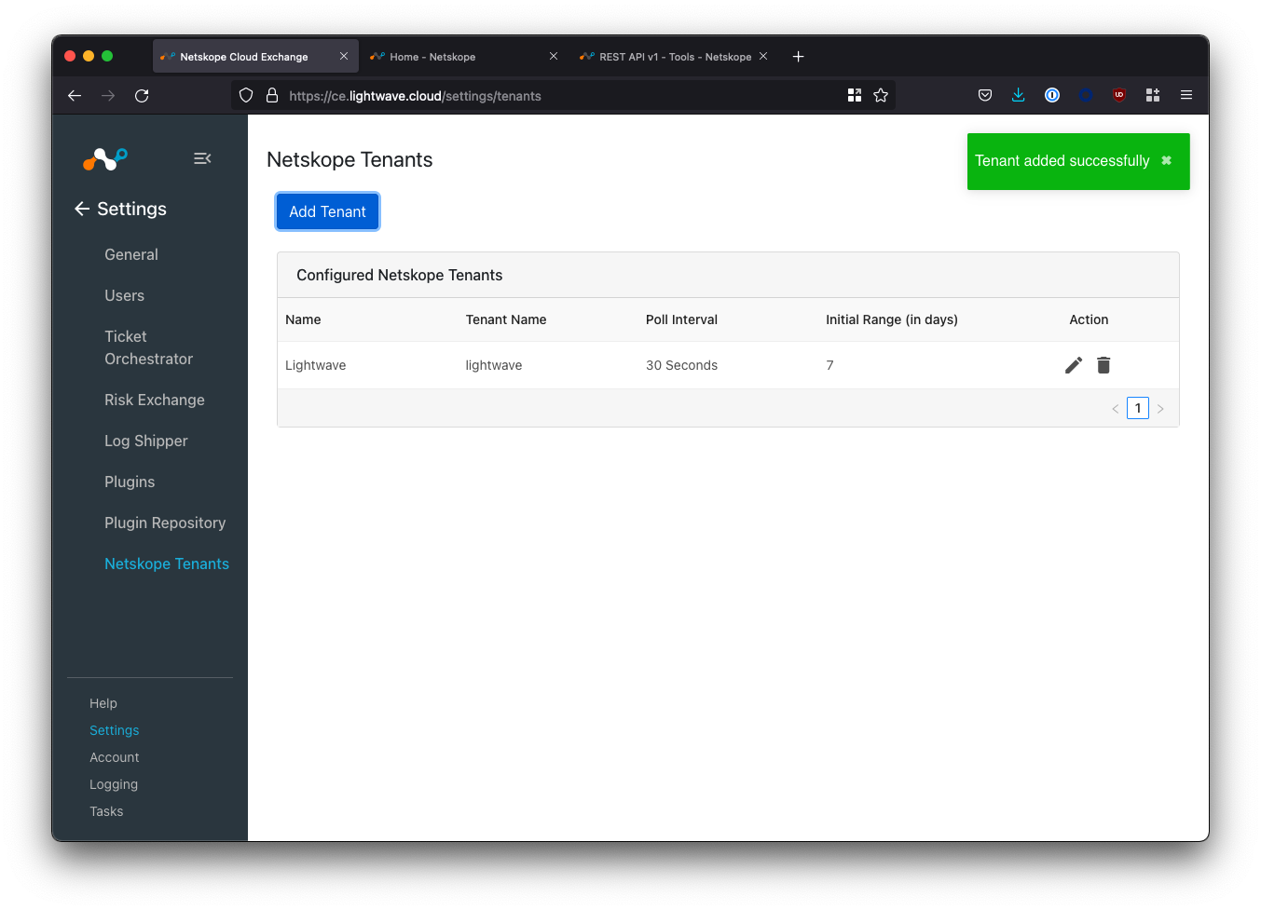This screenshot has height=910, width=1261.
Task: Click the Add Tenant button
Action: (x=327, y=211)
